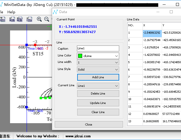
Task: Close the Data dialog using Close button
Action: point(88,124)
